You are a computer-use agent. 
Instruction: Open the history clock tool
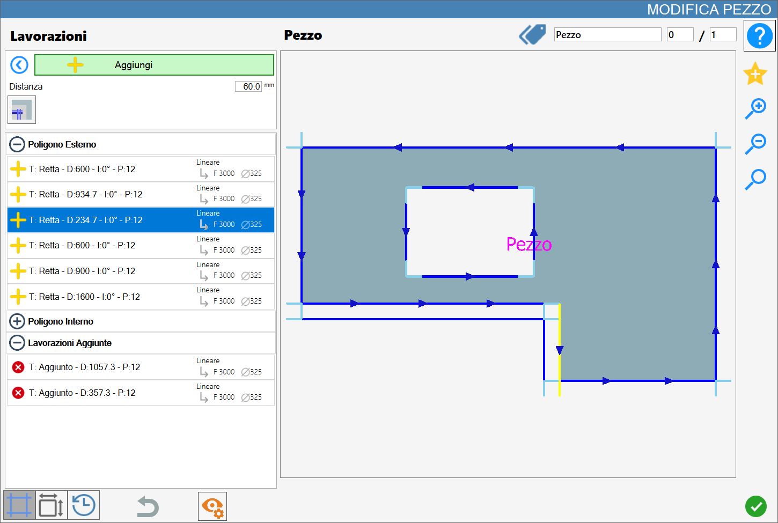coord(84,505)
